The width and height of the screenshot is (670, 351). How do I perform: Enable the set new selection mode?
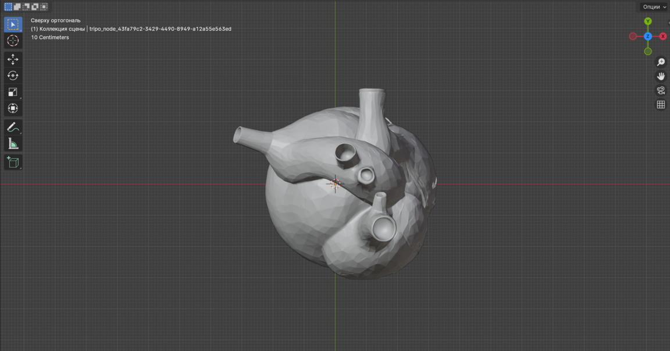click(8, 7)
